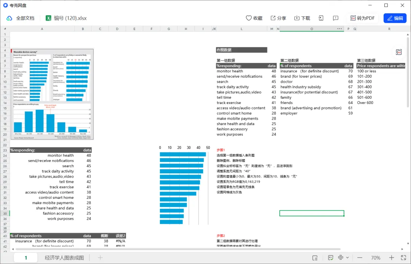
Task: Go to 全部文档 all documents
Action: coord(21,18)
